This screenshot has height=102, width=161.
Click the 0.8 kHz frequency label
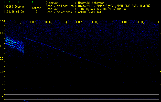(x=2, y=71)
